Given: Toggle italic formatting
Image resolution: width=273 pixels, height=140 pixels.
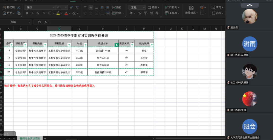Looking at the screenshot, I should click(33, 13).
